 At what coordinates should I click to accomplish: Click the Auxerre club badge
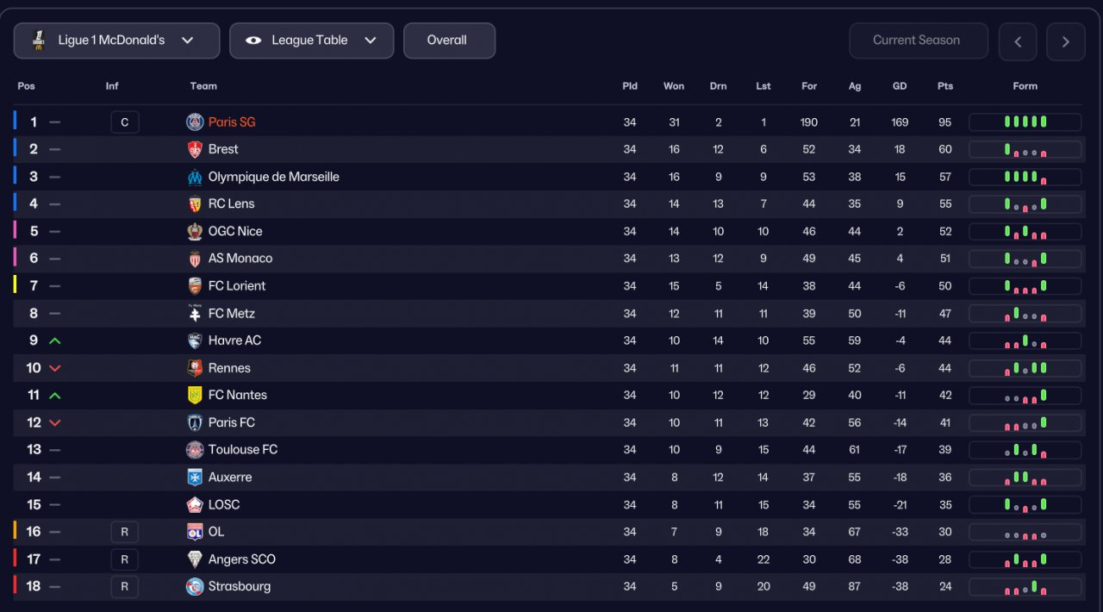click(195, 477)
